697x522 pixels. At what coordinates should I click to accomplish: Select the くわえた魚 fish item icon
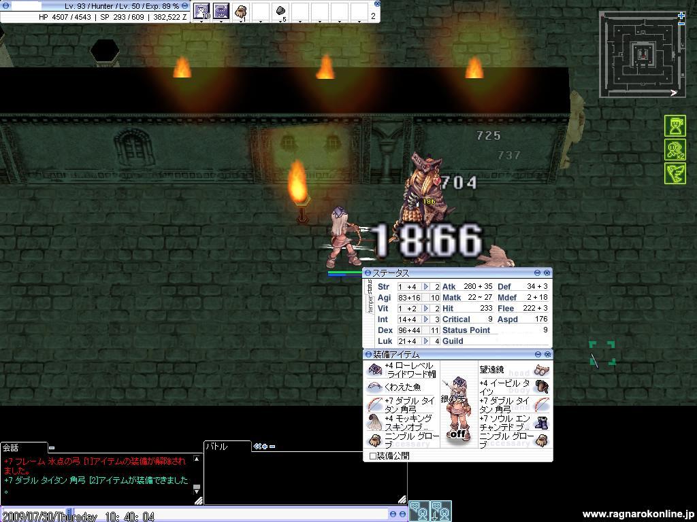[375, 387]
